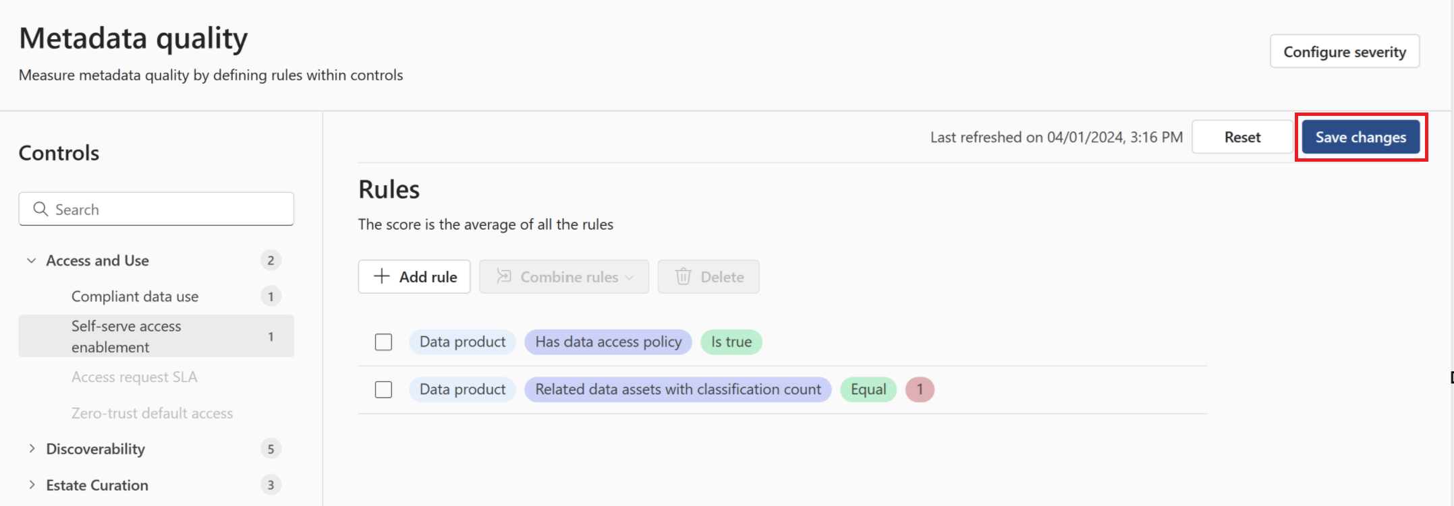Click count badge 5 beside Discoverability

[271, 449]
